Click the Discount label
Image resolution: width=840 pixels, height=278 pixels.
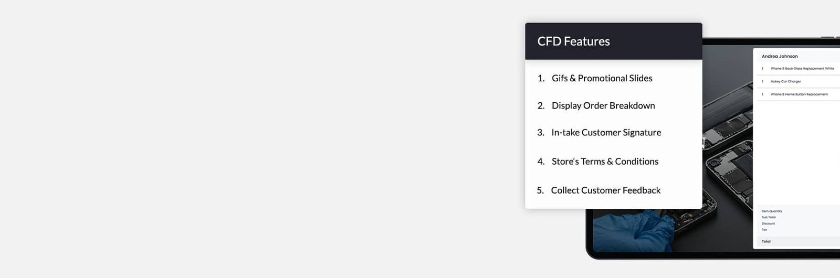point(768,223)
